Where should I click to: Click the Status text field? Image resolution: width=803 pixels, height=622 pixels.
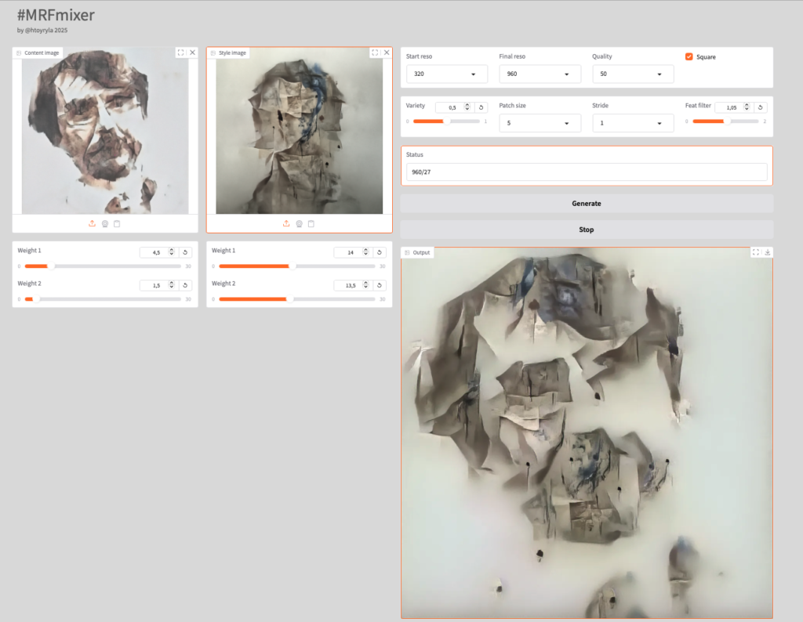586,172
